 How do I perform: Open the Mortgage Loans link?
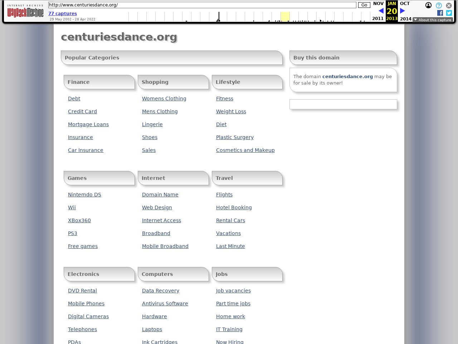click(88, 124)
